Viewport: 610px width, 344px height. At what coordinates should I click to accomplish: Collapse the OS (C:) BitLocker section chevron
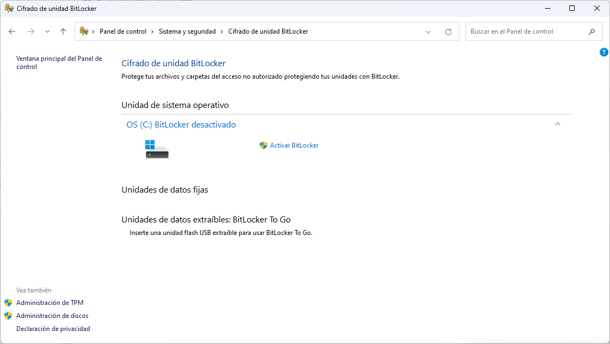(x=557, y=124)
